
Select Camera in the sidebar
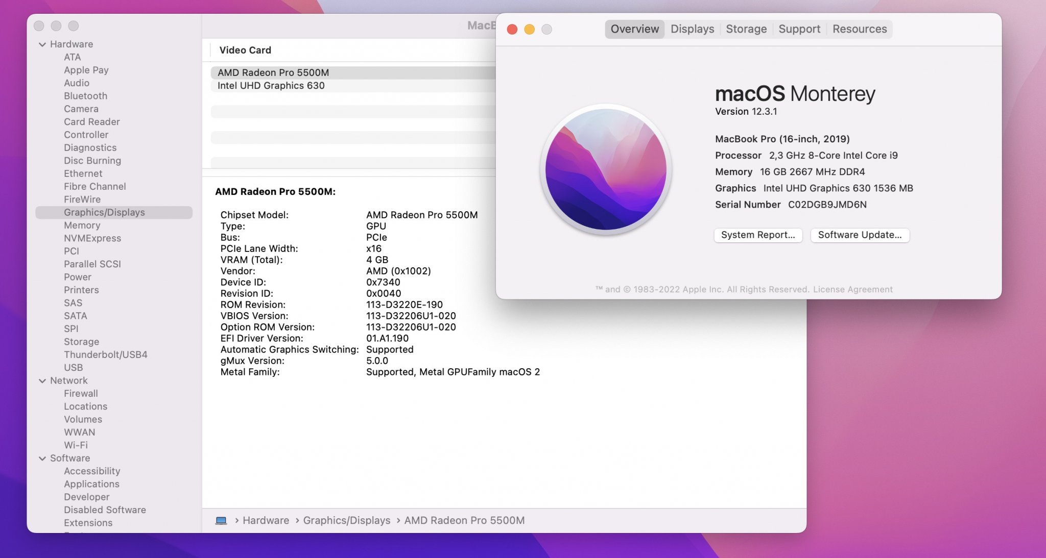click(x=81, y=109)
